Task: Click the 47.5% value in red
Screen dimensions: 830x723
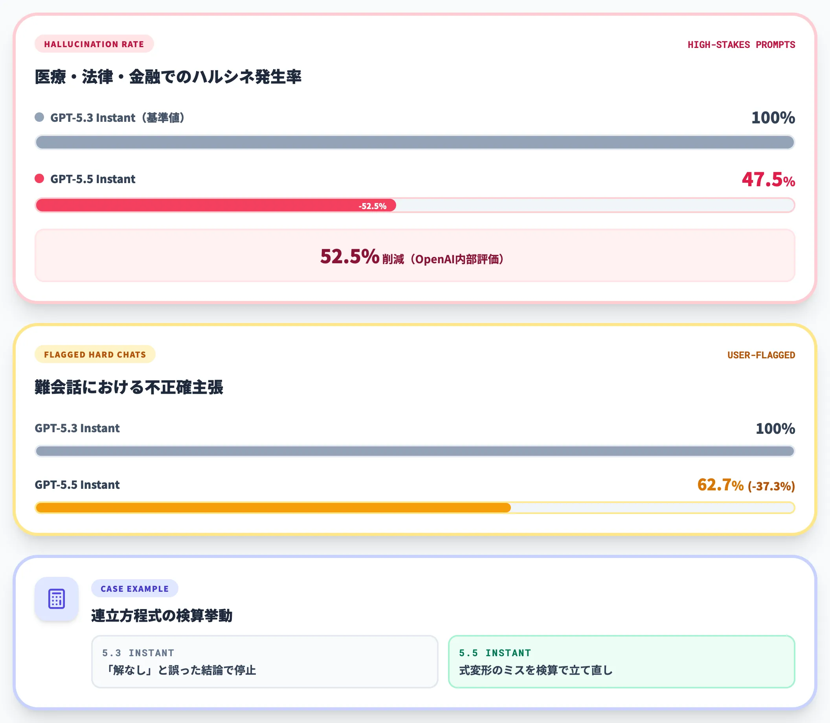Action: (x=768, y=179)
